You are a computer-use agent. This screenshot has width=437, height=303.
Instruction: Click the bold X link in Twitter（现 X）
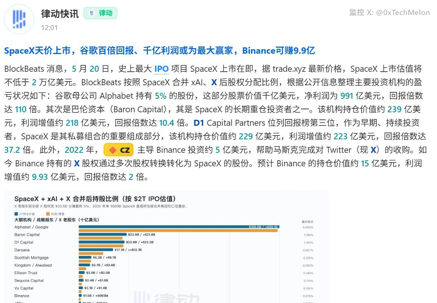373,150
